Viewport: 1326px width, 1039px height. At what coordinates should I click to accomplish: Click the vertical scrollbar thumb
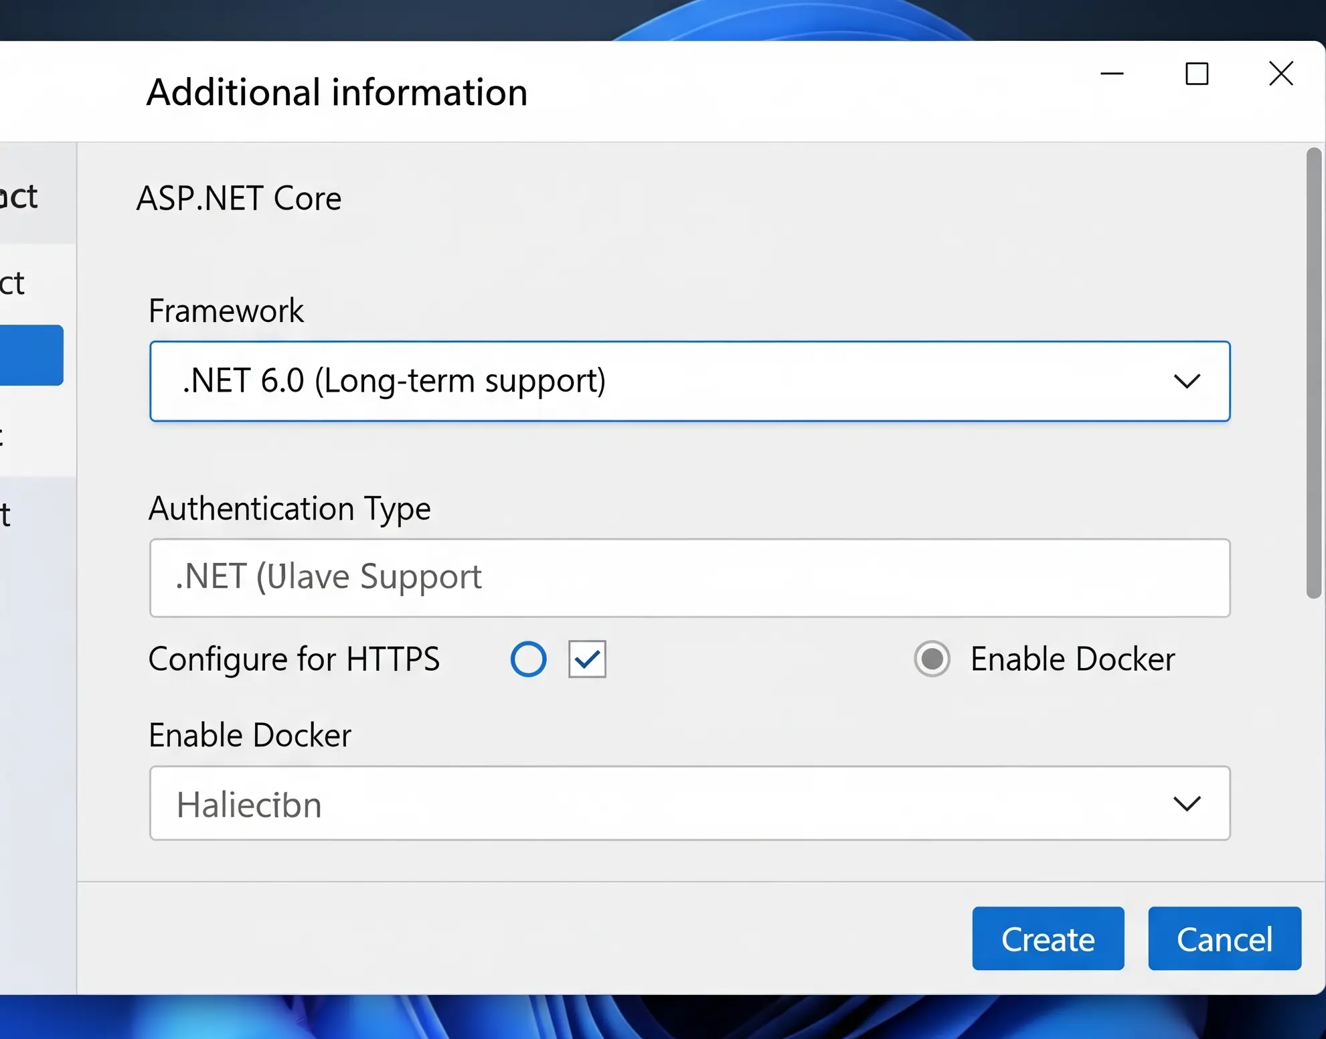coord(1314,373)
